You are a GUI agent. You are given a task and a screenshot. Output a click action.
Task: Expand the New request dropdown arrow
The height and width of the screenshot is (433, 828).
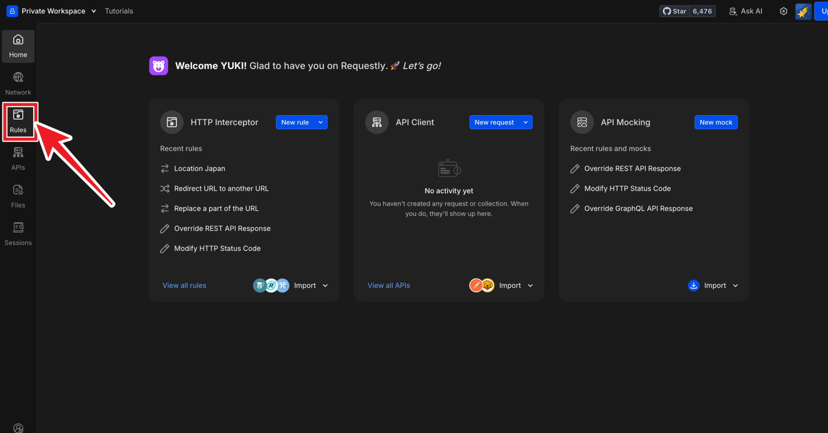[525, 122]
